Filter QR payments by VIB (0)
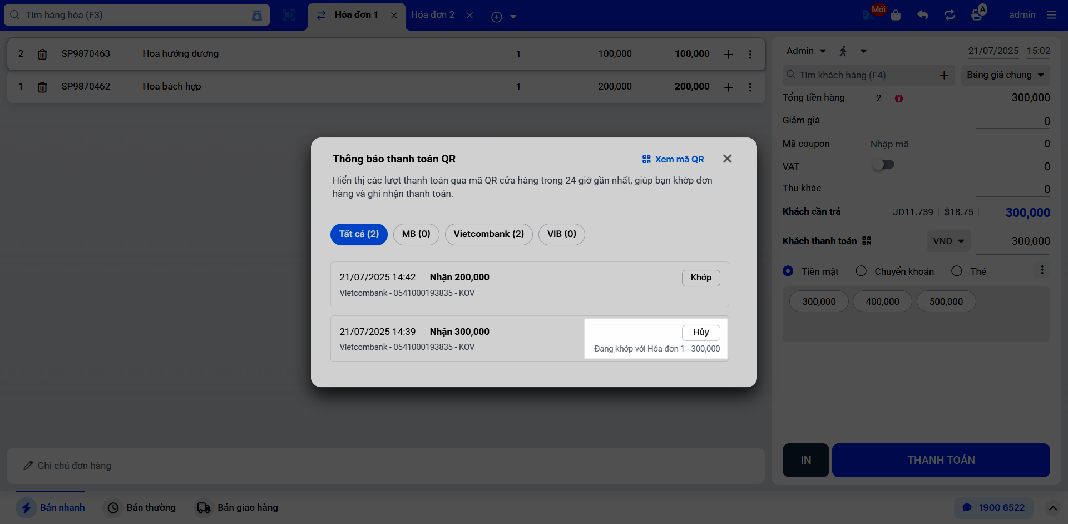The height and width of the screenshot is (524, 1068). [561, 234]
